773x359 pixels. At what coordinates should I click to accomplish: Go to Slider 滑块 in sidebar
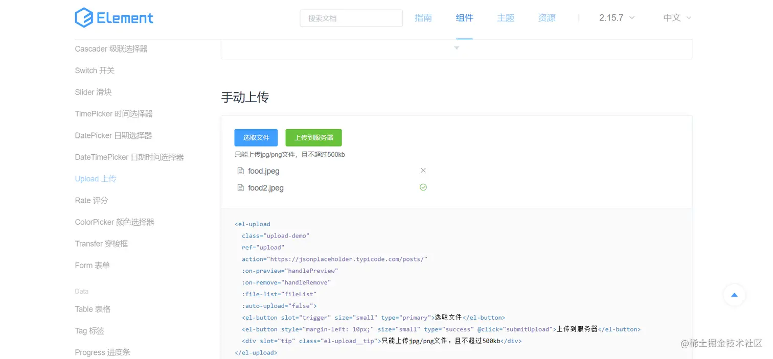click(93, 92)
